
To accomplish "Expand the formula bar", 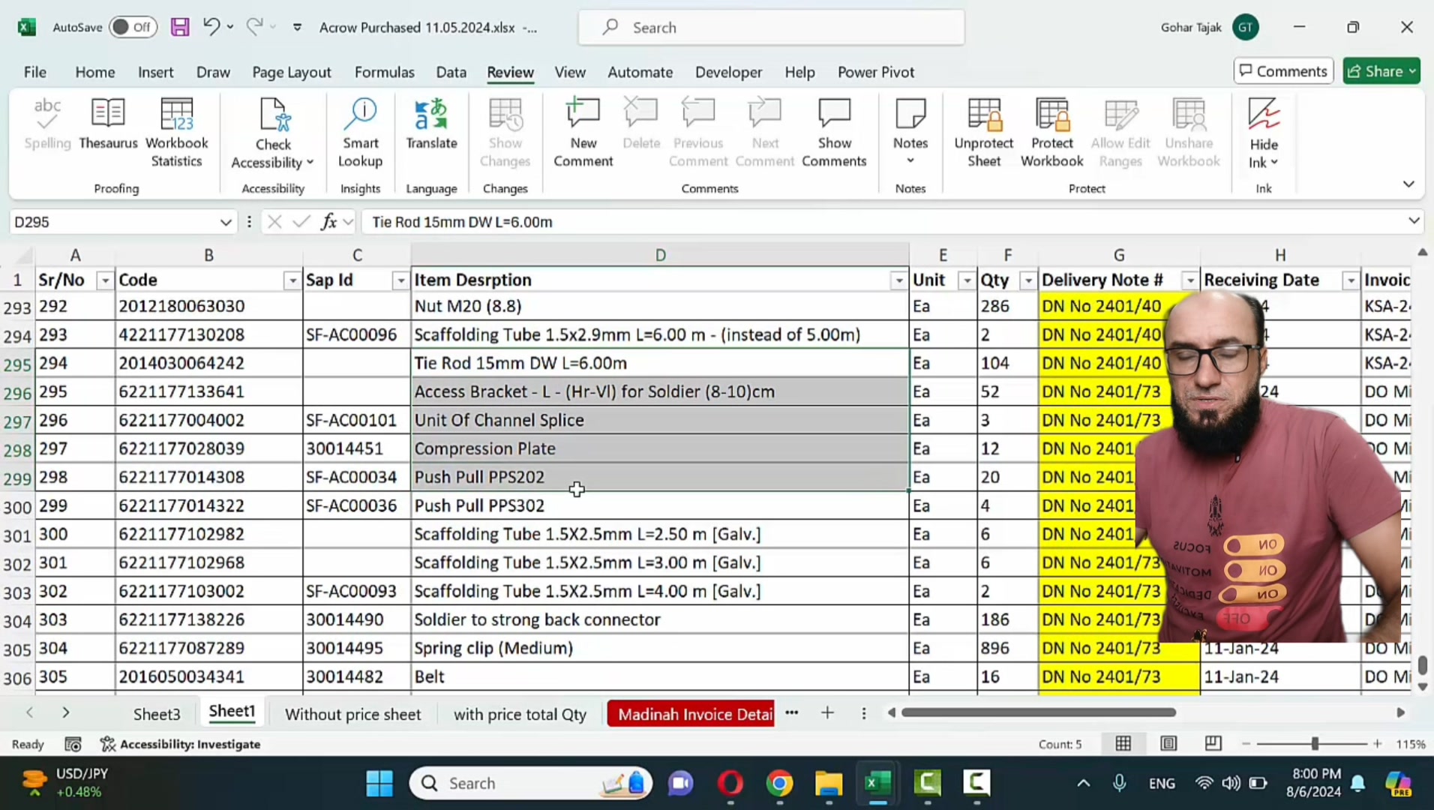I will click(1413, 221).
